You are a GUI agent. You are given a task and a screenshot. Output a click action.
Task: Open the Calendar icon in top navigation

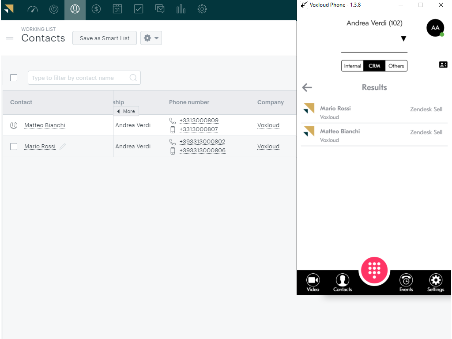tap(117, 9)
